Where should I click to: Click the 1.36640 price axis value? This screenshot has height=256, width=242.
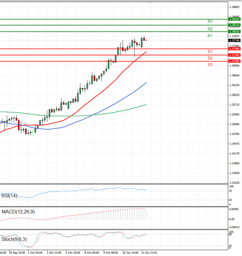point(234,76)
